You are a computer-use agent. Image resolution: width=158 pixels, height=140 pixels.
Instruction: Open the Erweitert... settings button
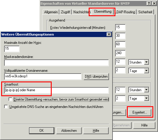click(x=140, y=112)
